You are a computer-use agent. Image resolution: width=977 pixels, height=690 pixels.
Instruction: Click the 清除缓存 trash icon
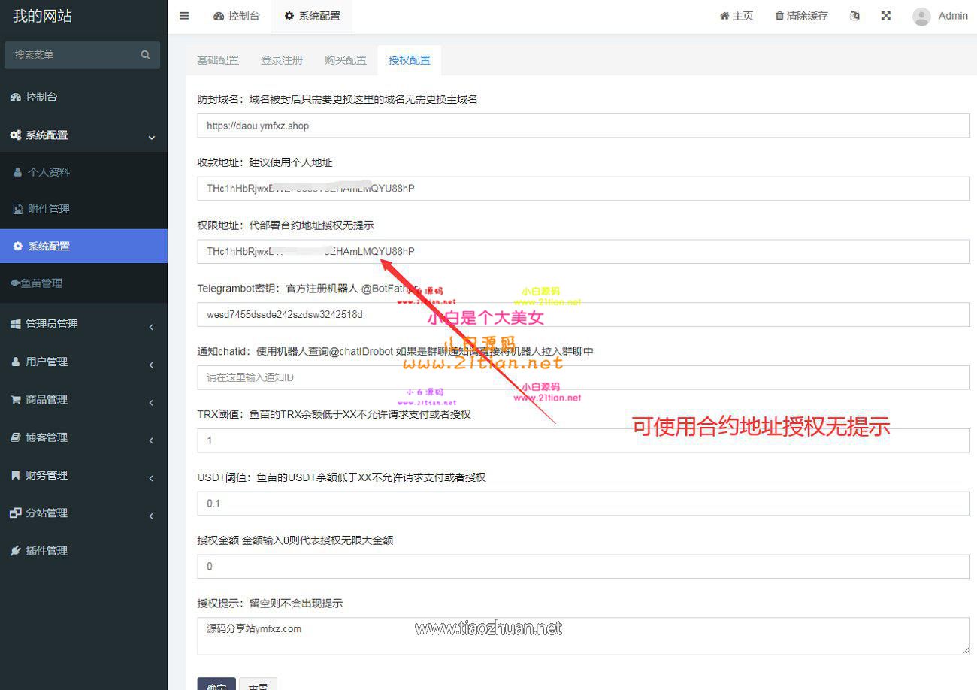point(779,16)
